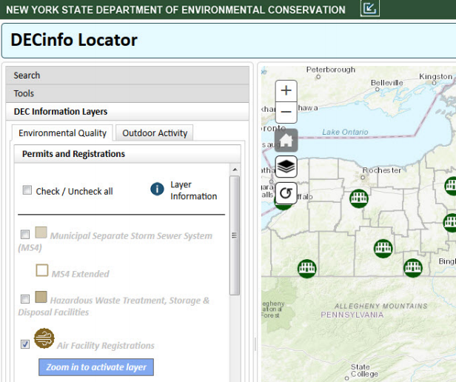Click the header popout arrow icon

370,8
